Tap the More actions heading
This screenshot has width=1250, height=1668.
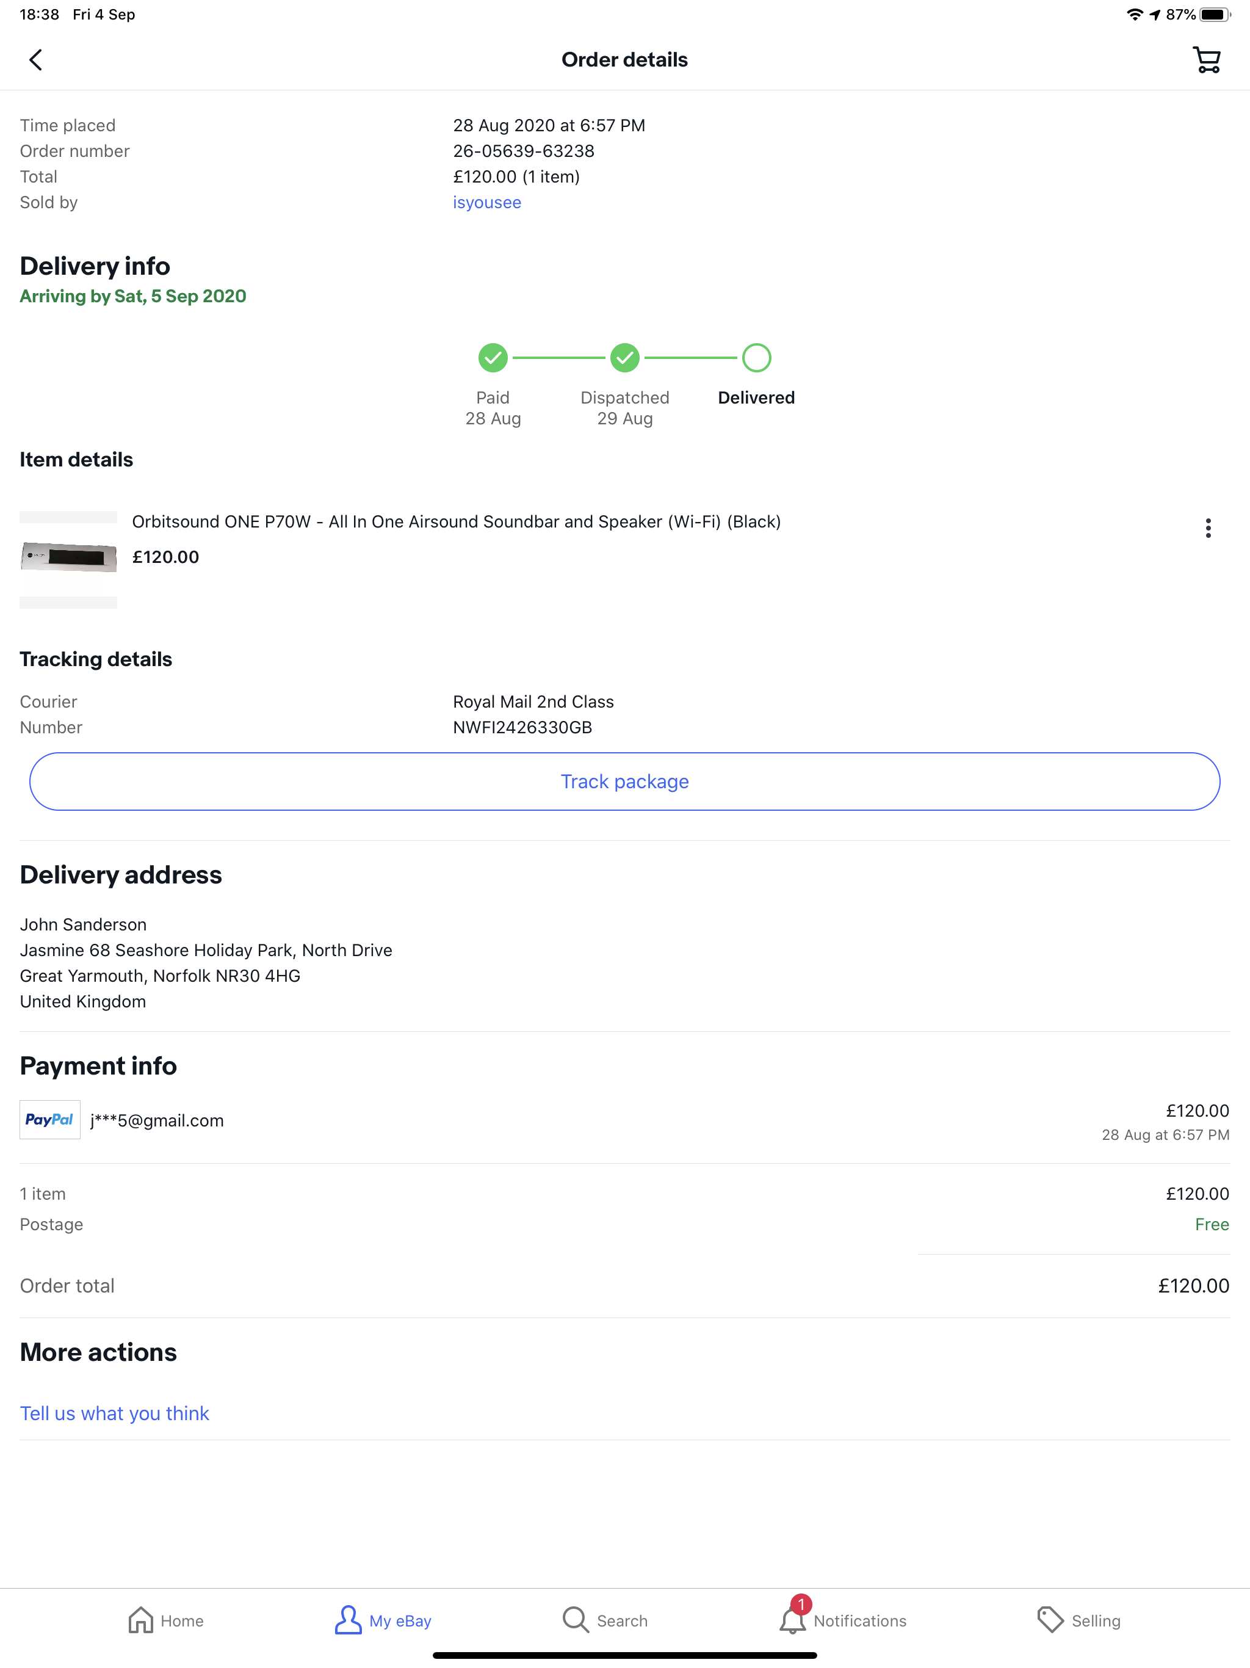point(98,1352)
